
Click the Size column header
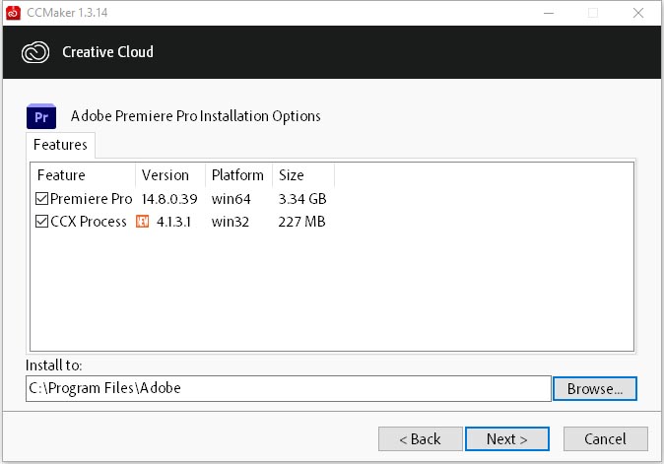(302, 175)
